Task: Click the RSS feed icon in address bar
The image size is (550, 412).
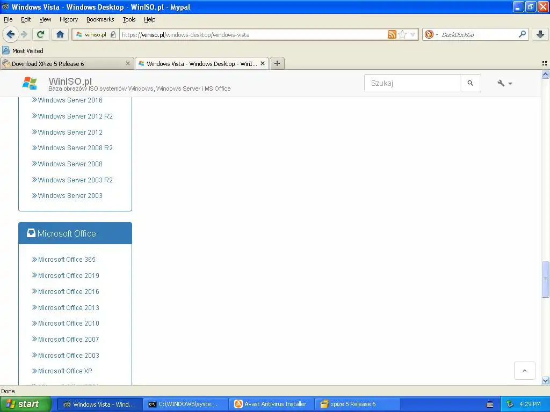Action: tap(392, 34)
